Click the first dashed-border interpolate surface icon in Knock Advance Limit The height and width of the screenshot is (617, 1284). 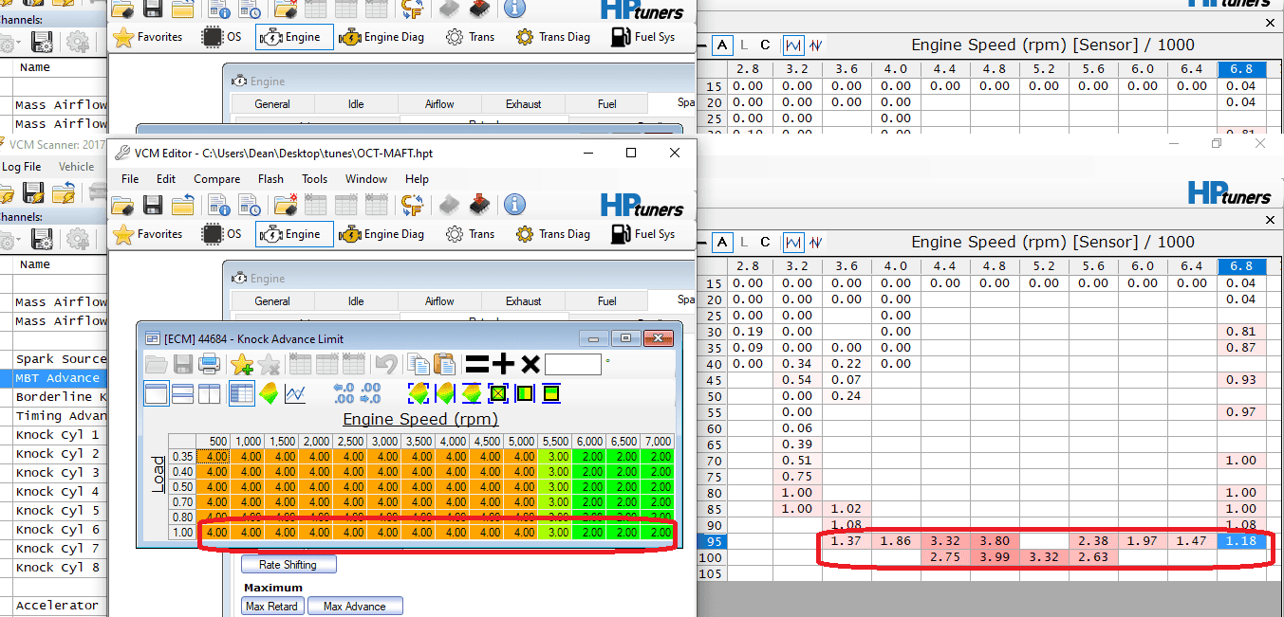click(419, 393)
